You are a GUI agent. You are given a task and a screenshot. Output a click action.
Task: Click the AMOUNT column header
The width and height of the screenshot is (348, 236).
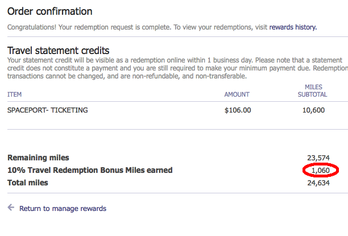pos(237,94)
